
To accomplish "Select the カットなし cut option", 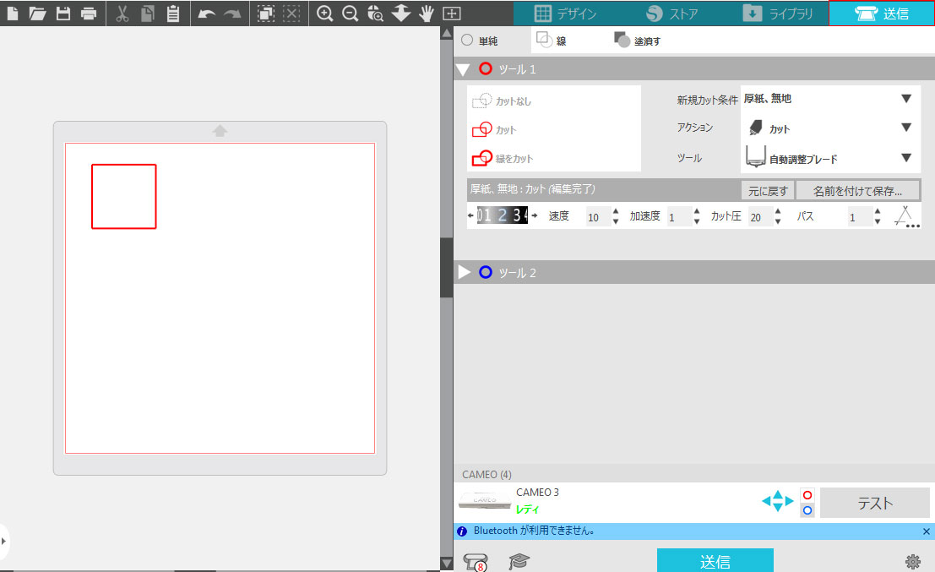I will point(503,101).
